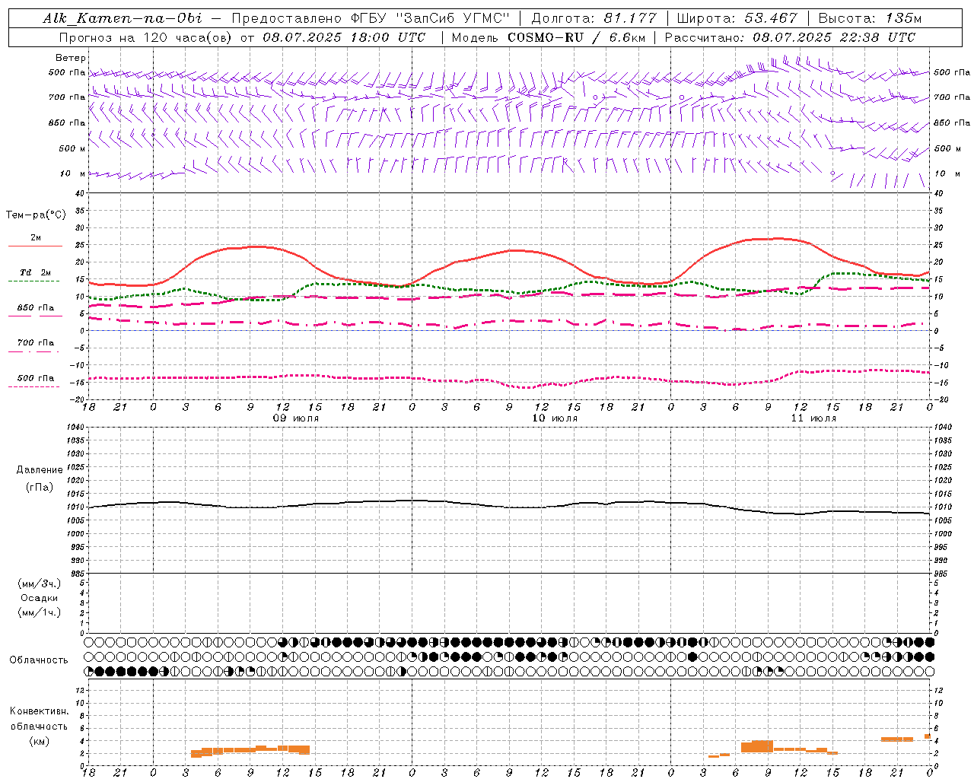The image size is (974, 779).
Task: Click the Осадки label
Action: (x=40, y=598)
